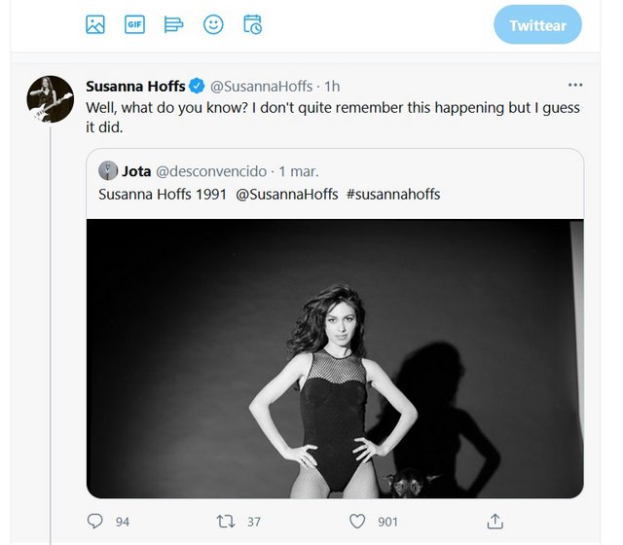Like the tweet with the heart icon
The width and height of the screenshot is (623, 545).
(357, 522)
